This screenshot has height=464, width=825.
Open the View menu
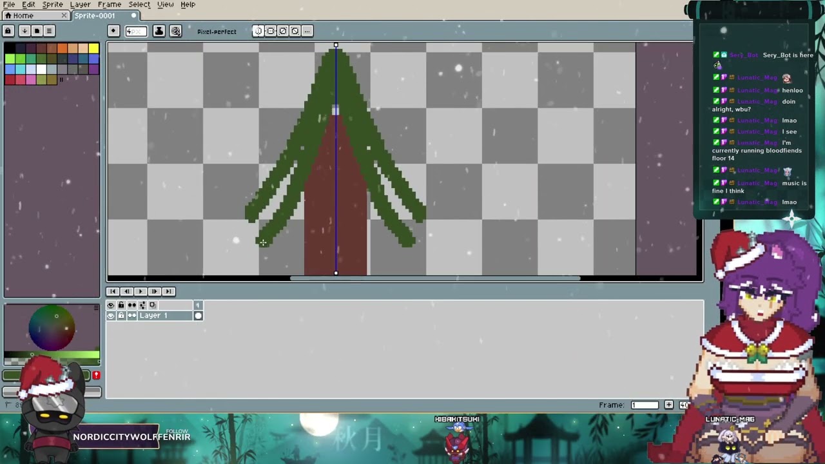(x=165, y=5)
